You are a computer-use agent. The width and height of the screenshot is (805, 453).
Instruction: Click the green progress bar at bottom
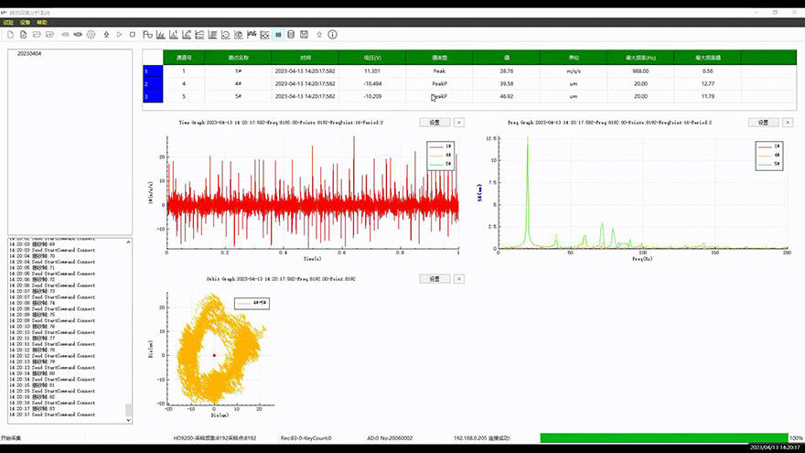click(x=663, y=438)
